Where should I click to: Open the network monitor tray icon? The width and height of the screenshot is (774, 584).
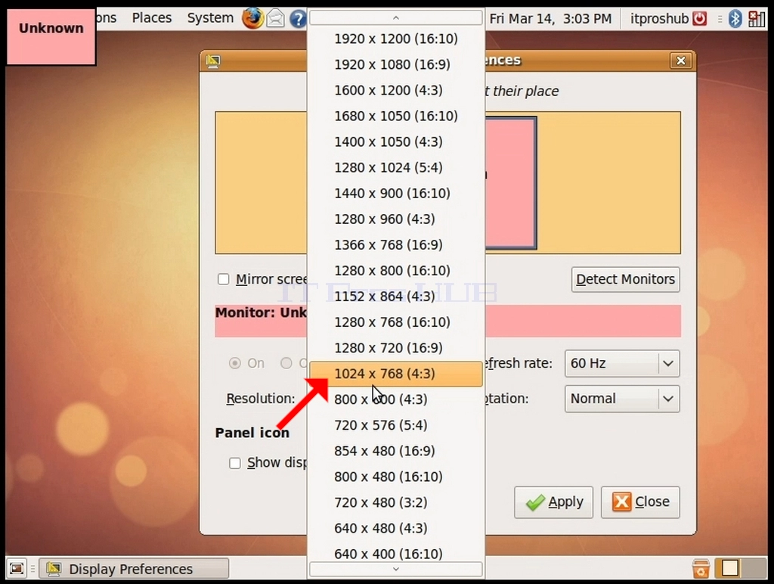pyautogui.click(x=756, y=19)
